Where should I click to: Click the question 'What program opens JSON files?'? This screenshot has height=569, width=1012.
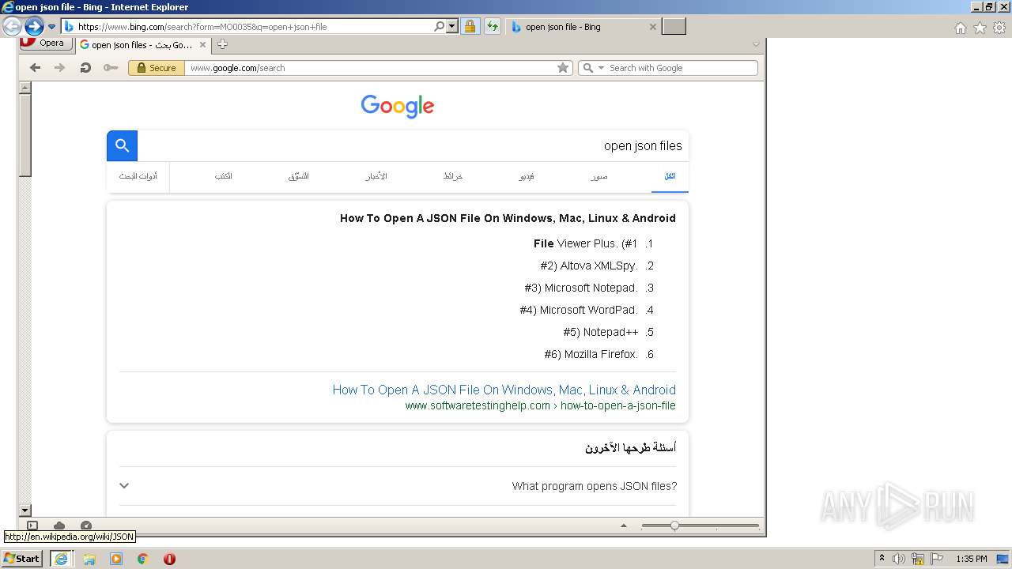[x=595, y=486]
